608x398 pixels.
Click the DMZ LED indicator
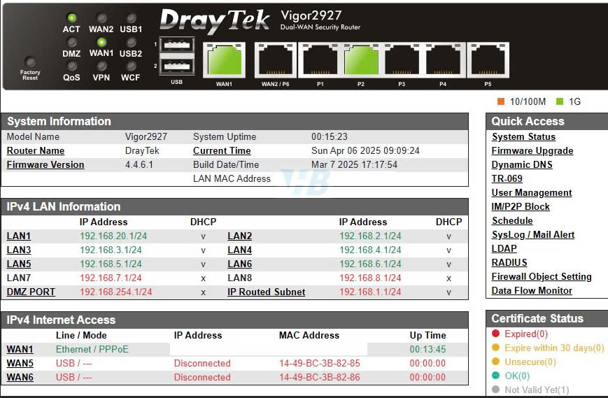(72, 42)
